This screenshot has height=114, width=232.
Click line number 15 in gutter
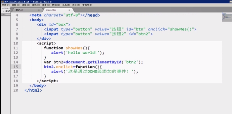[x=16, y=67]
